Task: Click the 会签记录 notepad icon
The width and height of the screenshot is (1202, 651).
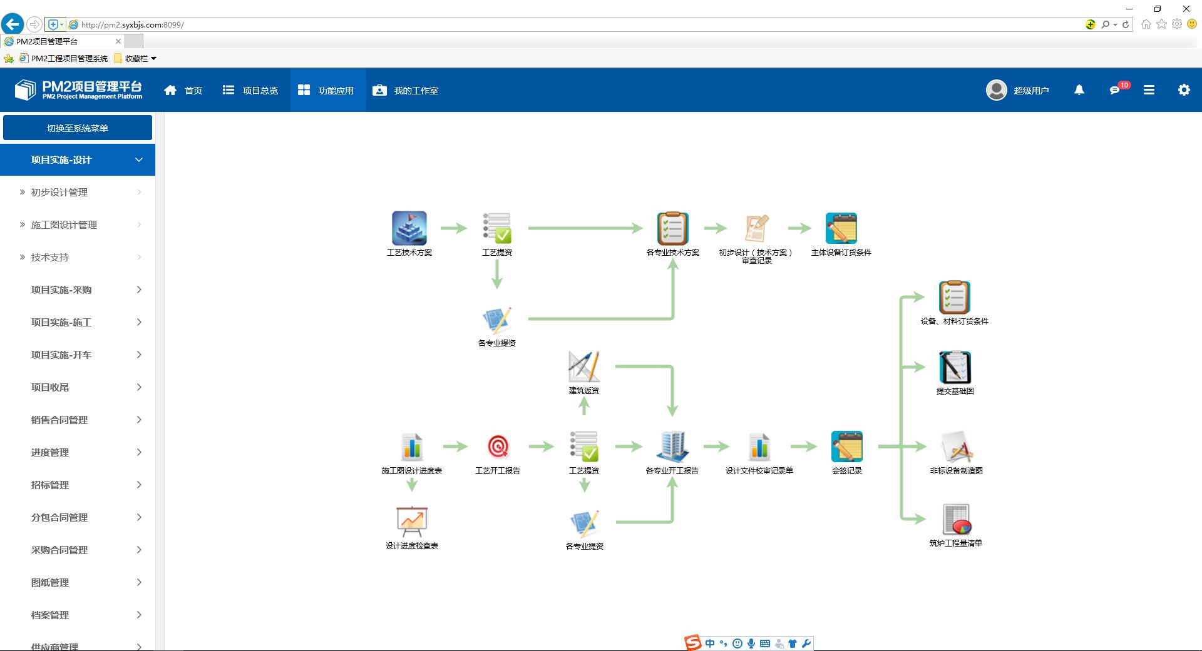Action: coord(846,447)
